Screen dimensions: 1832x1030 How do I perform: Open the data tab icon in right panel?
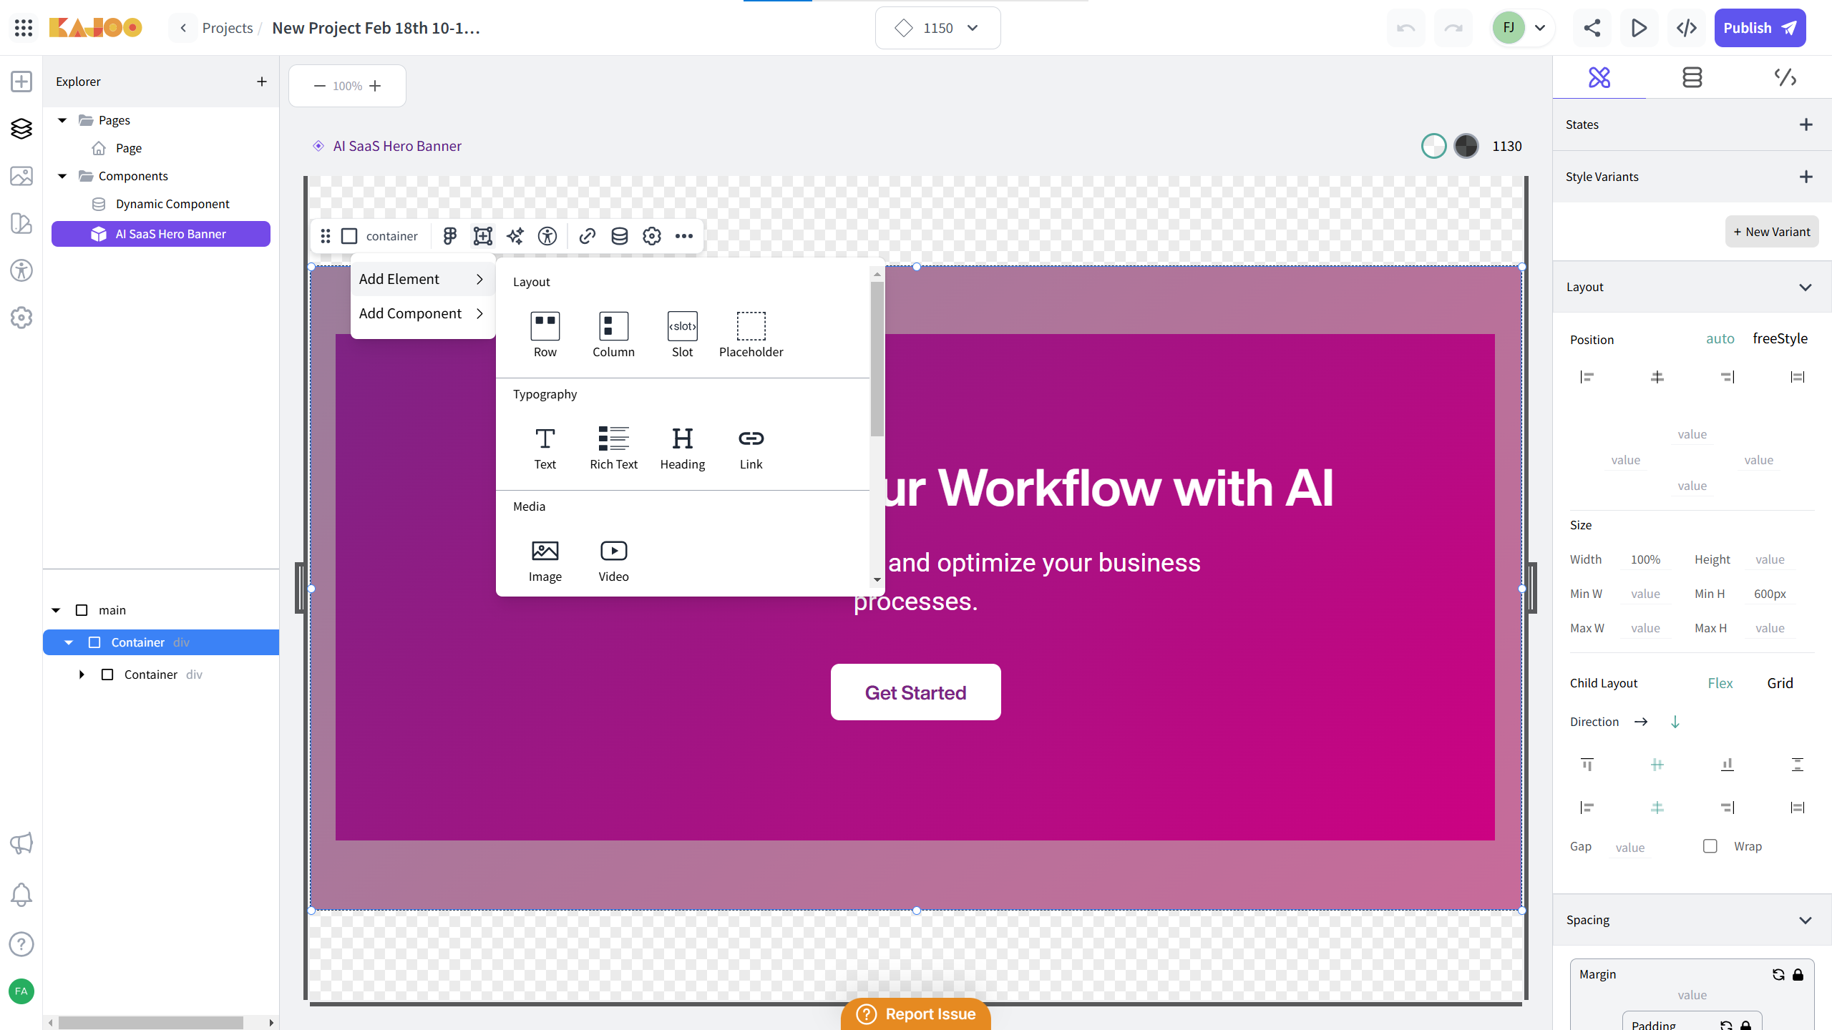(1692, 77)
